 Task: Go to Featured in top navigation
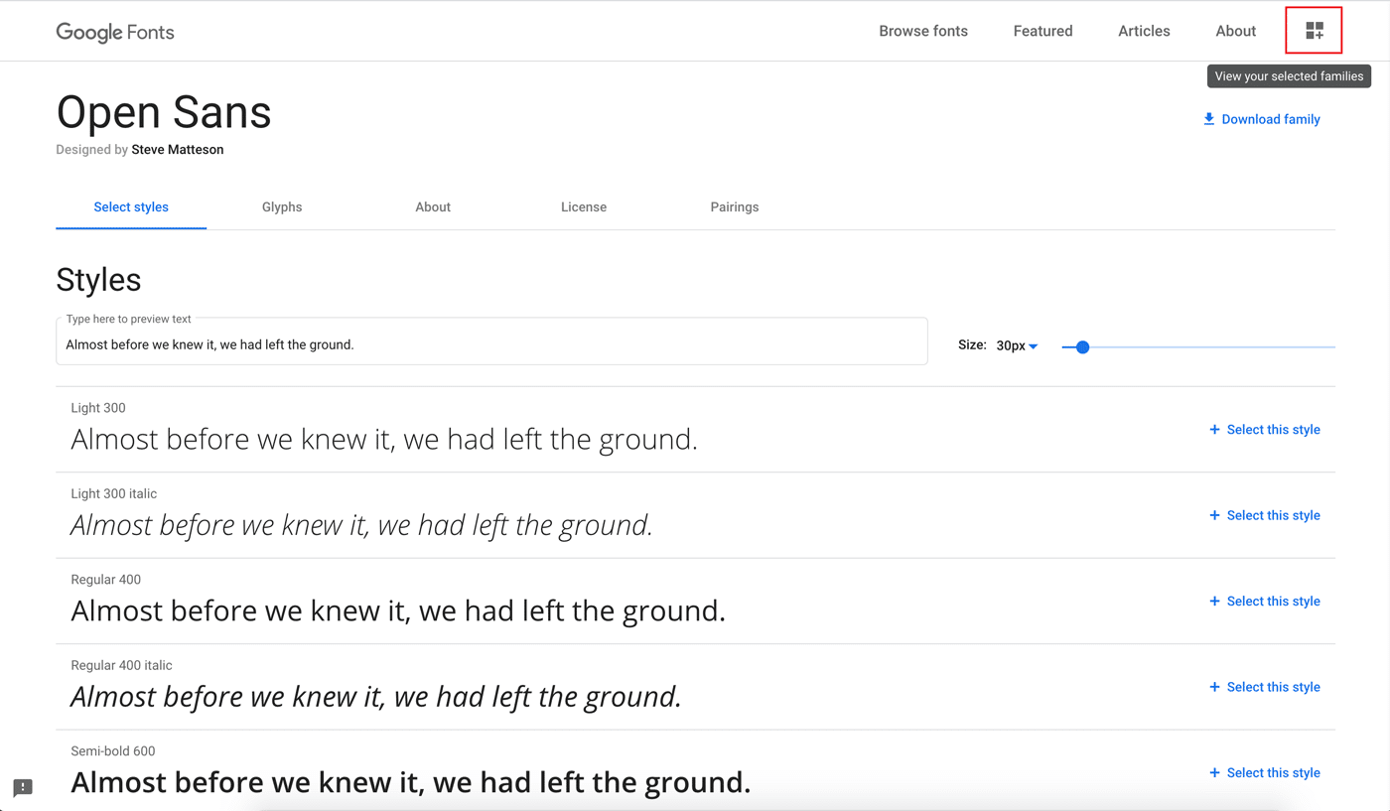pyautogui.click(x=1042, y=31)
